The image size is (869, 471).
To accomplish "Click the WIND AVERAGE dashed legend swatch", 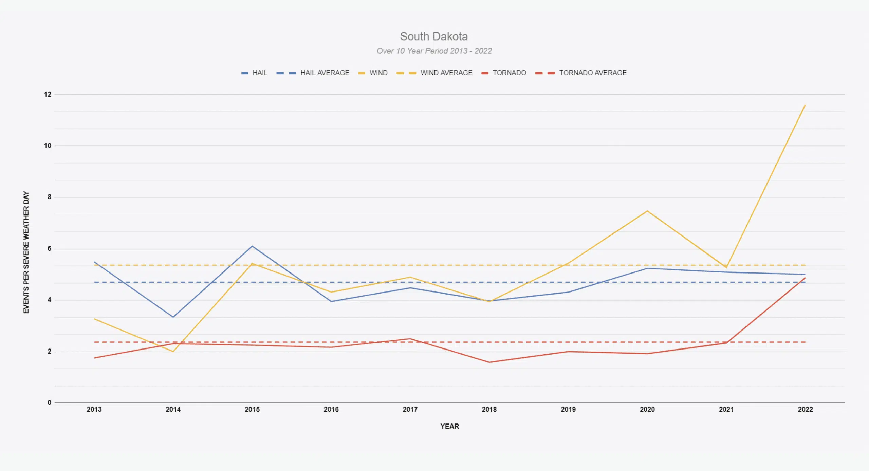I will tap(406, 73).
